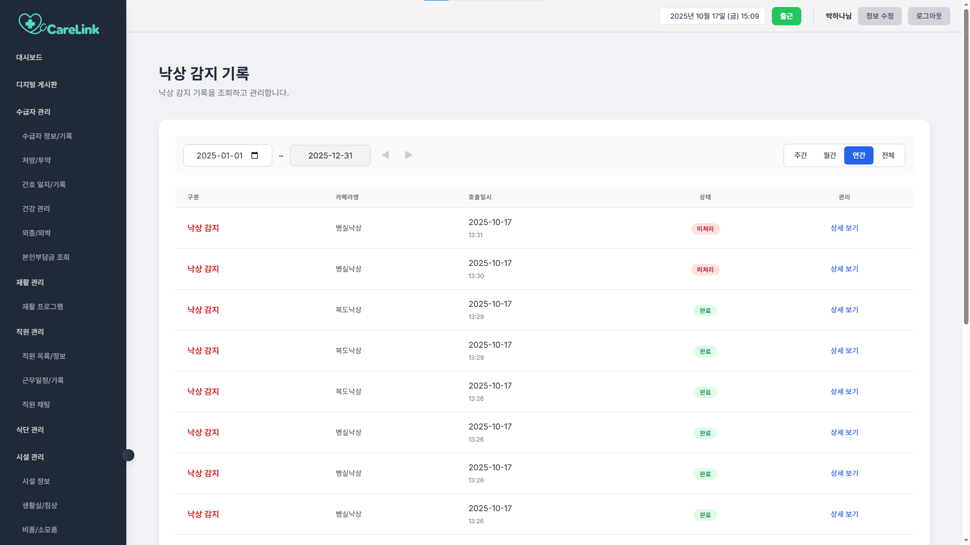Expand the 수급자 관리 sidebar section
Viewport: 970px width, 545px height.
pyautogui.click(x=33, y=112)
